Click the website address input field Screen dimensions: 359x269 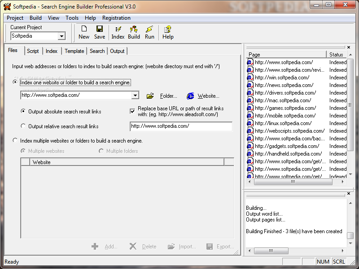coord(76,95)
